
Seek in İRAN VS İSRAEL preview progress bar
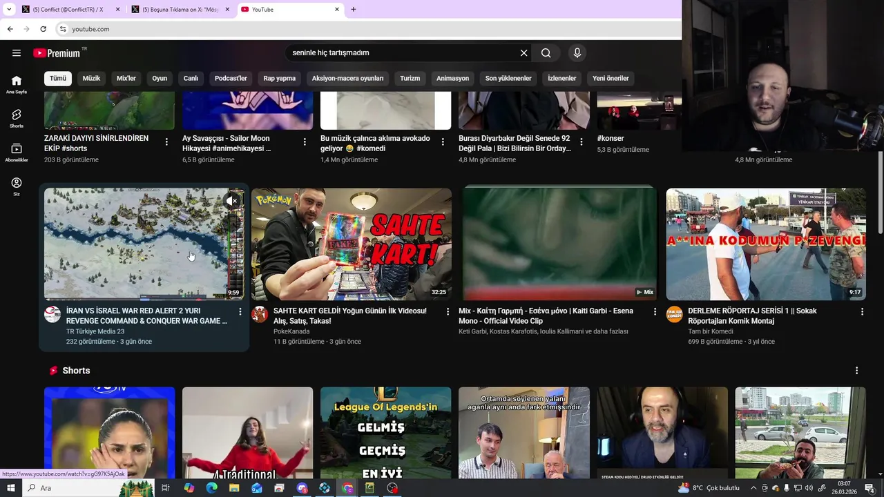tap(144, 300)
